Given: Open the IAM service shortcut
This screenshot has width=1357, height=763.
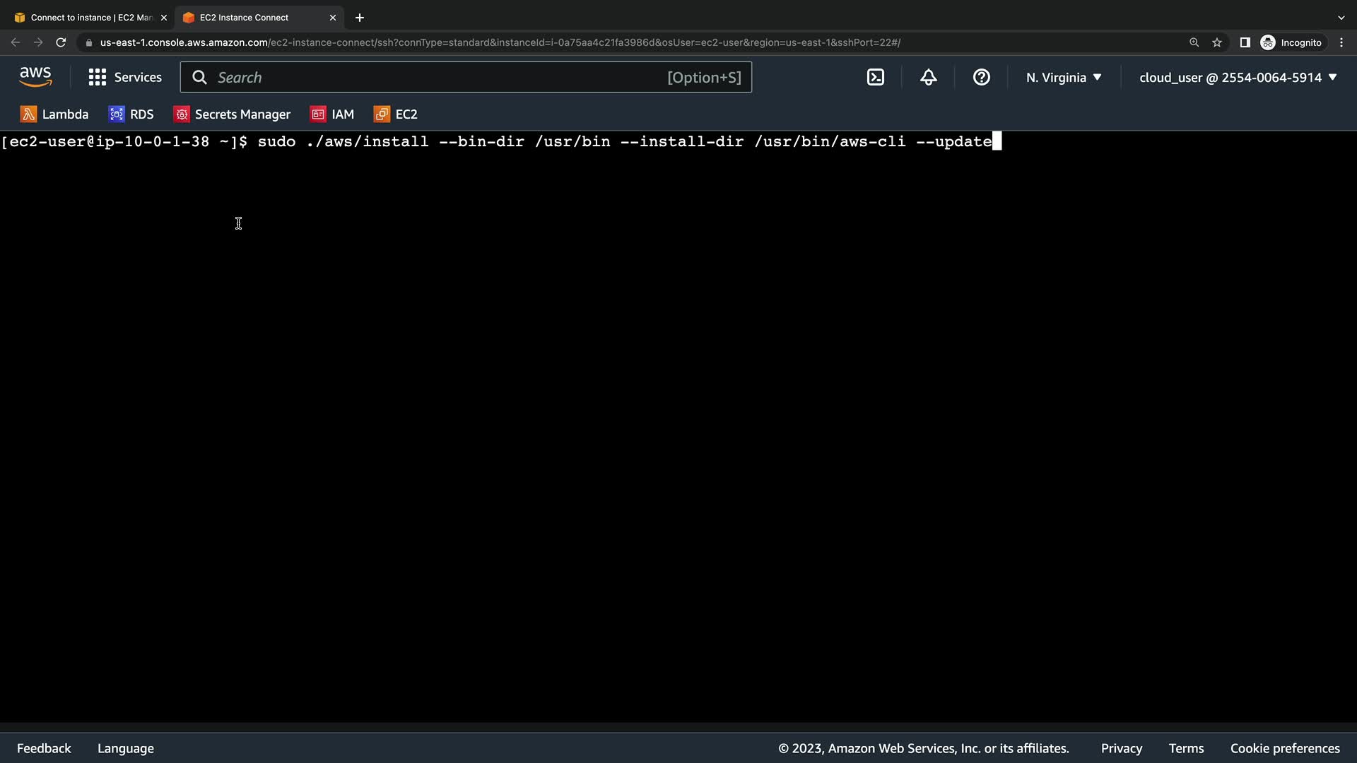Looking at the screenshot, I should click(332, 114).
